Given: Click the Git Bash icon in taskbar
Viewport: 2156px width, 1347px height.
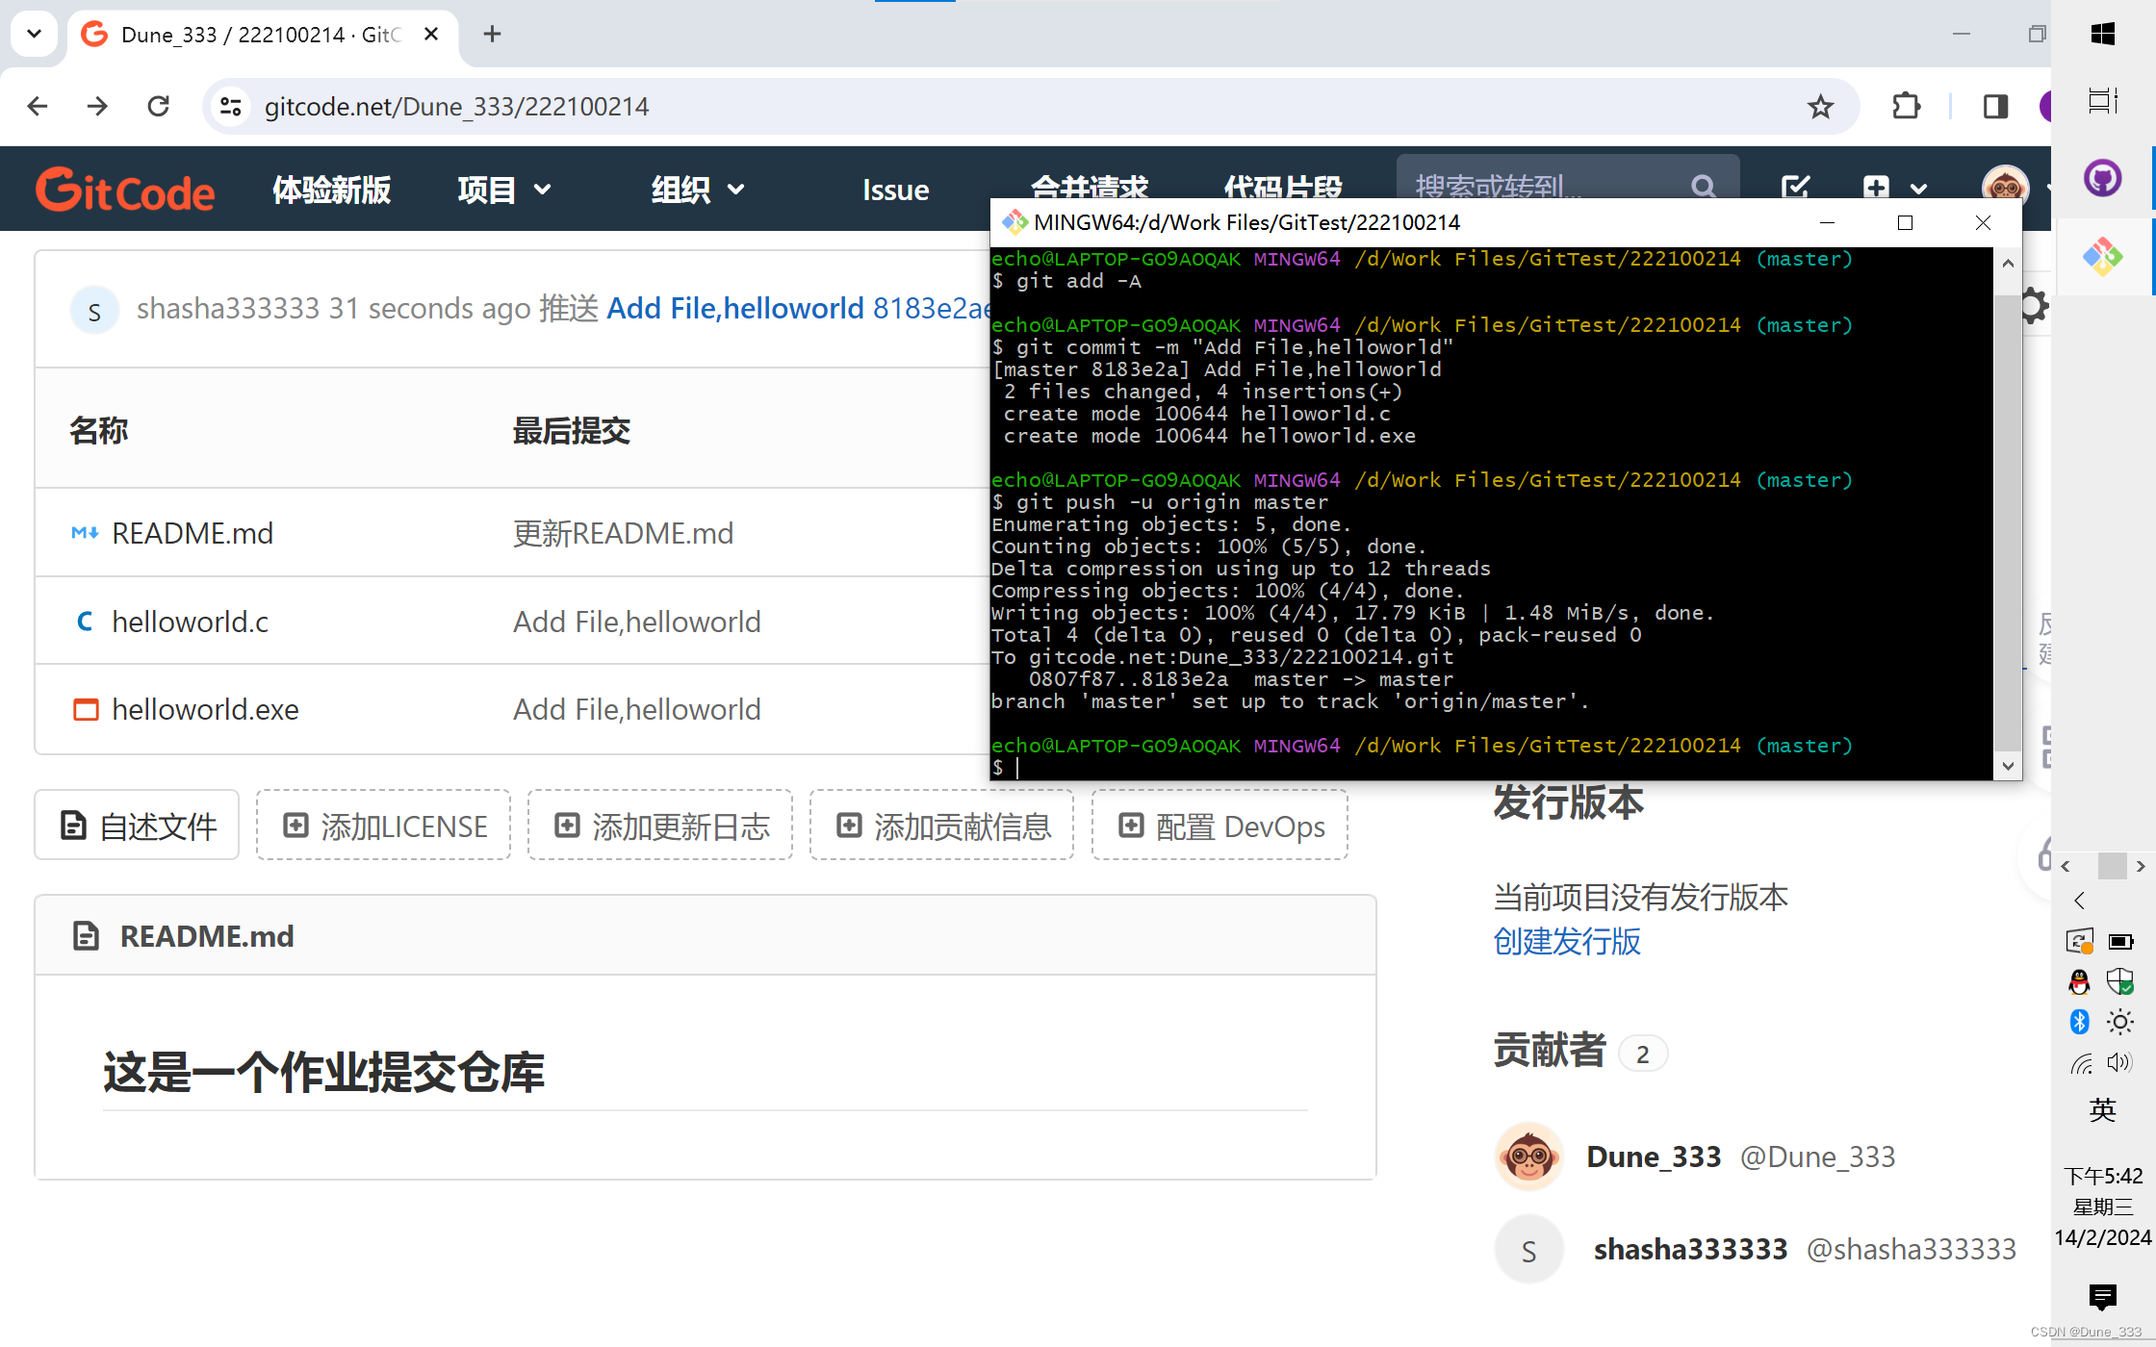Looking at the screenshot, I should coord(2102,256).
